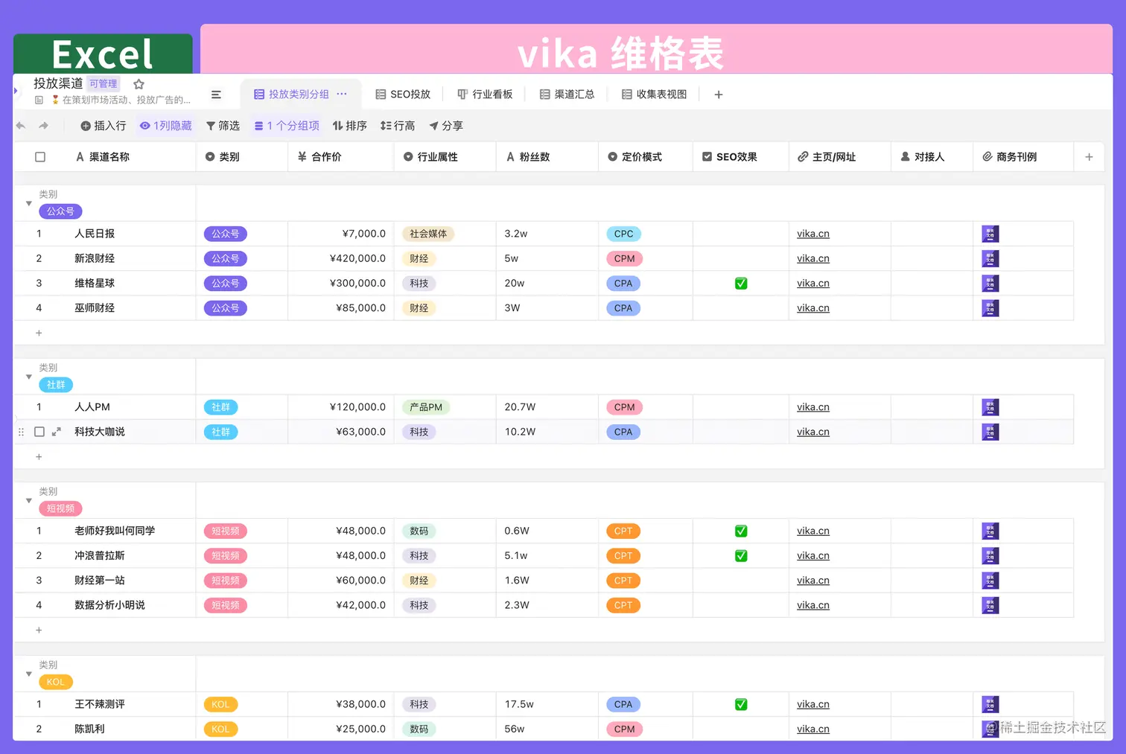Screen dimensions: 1126x754
Task: Open the 人民日报 row attachment thumbnail
Action: pyautogui.click(x=990, y=234)
